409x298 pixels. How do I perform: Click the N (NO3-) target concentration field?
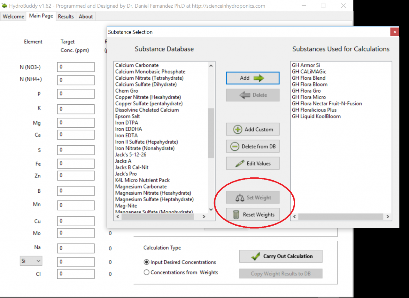(76, 67)
